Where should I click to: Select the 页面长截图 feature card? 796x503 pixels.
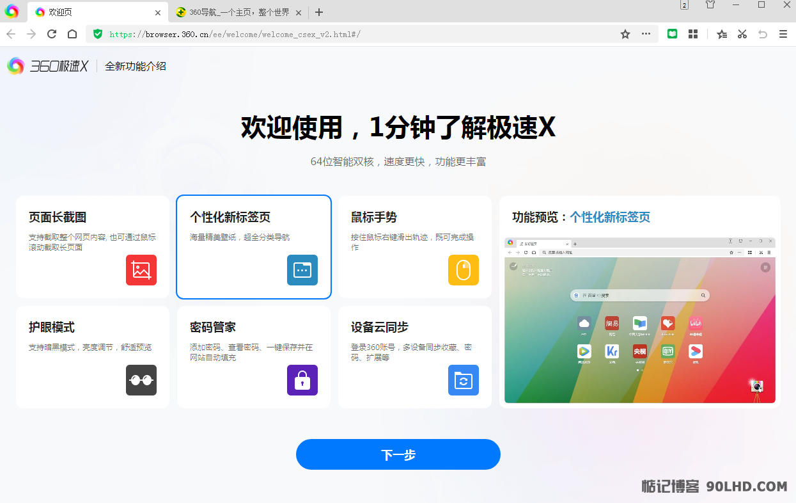coord(93,247)
